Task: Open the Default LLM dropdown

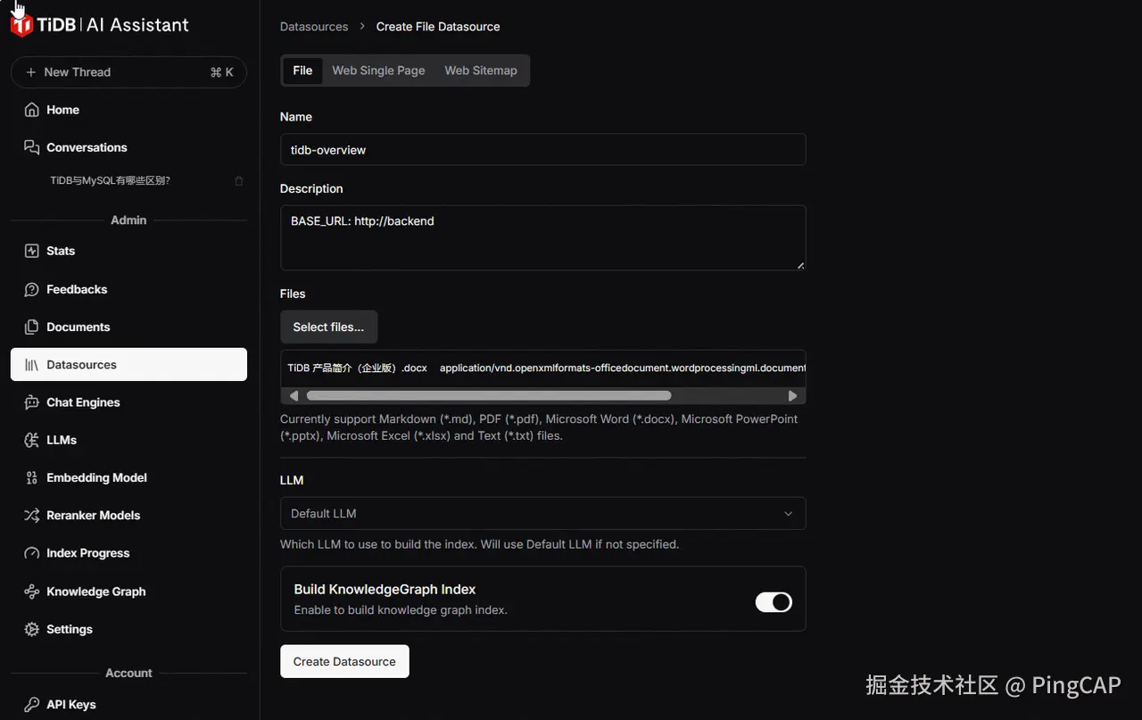Action: click(x=542, y=513)
